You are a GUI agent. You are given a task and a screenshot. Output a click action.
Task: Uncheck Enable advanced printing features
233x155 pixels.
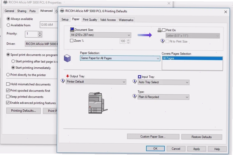(8, 103)
